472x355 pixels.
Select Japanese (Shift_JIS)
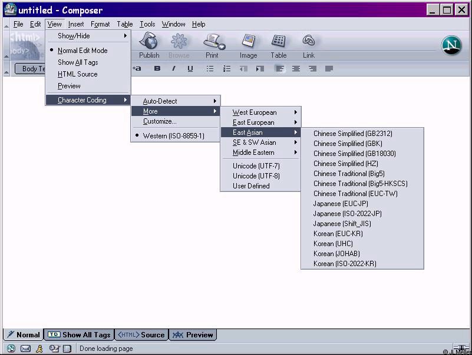tap(362, 224)
